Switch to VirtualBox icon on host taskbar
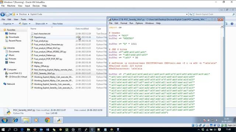Viewport: 236px width, 132px height. click(x=92, y=129)
